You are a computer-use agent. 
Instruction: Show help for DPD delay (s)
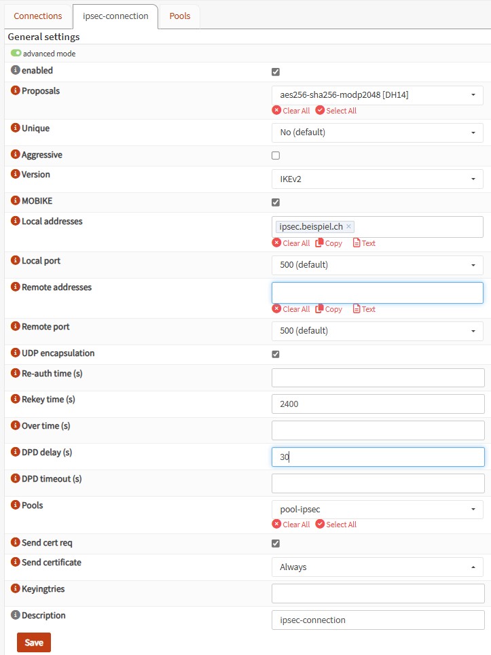pos(16,452)
